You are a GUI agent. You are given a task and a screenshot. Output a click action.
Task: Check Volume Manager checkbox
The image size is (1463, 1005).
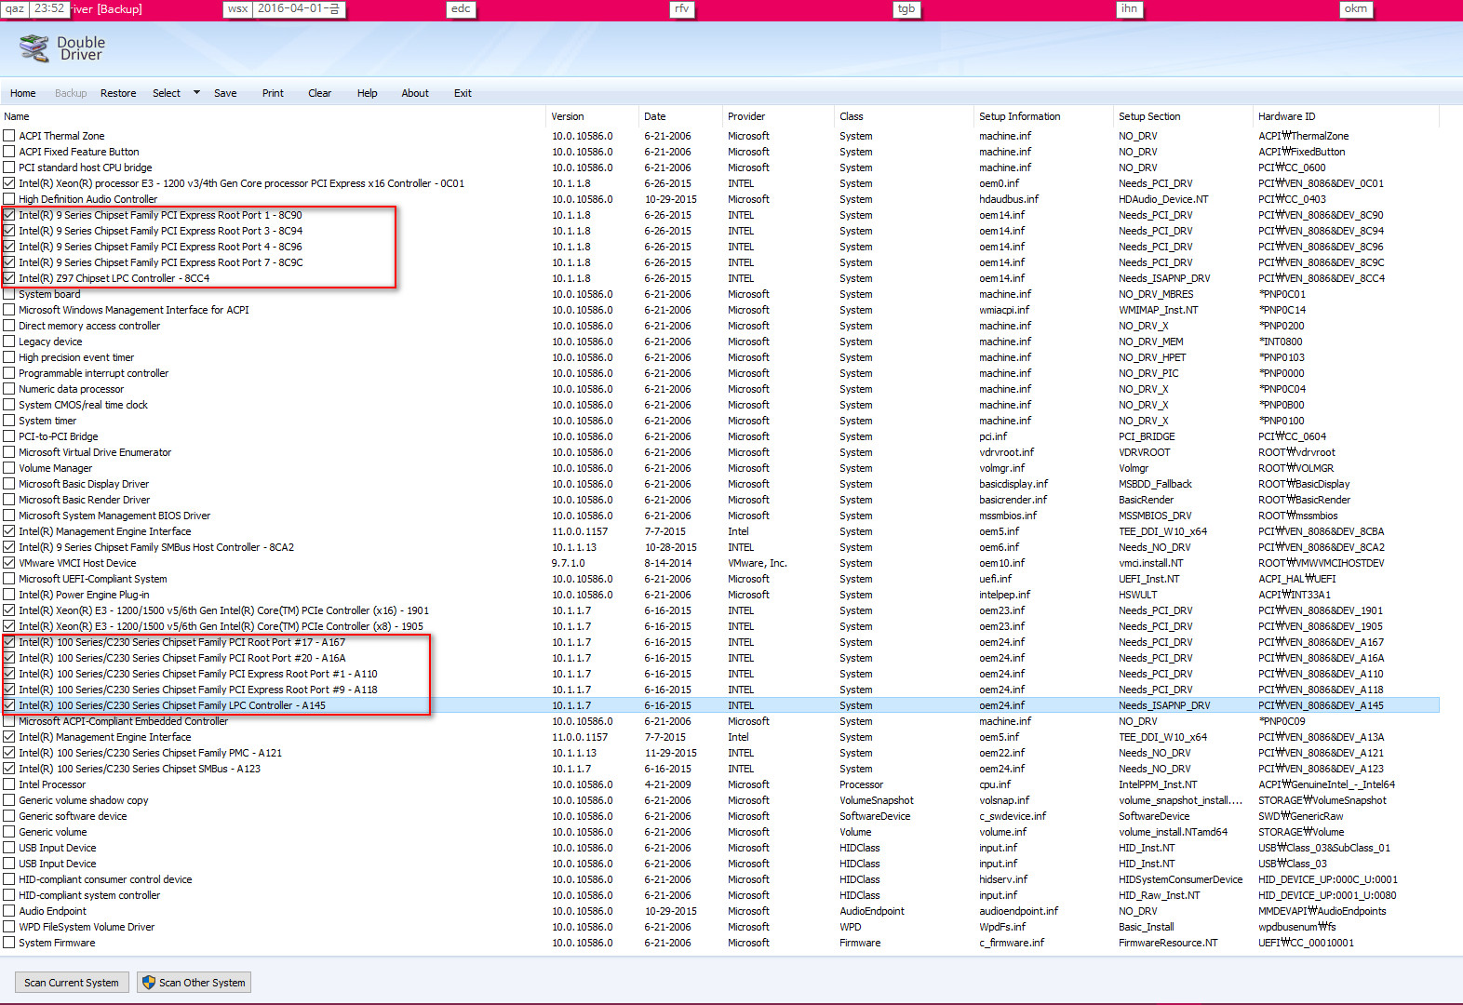[9, 468]
